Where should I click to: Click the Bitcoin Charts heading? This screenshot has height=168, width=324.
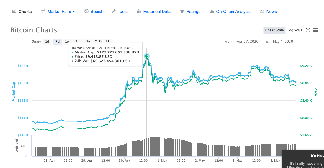pos(34,30)
